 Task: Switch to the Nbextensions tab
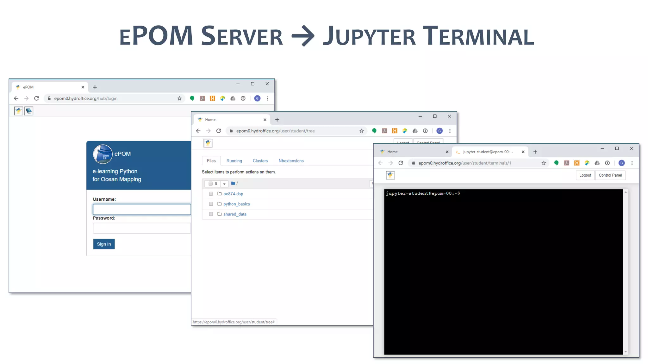click(291, 161)
